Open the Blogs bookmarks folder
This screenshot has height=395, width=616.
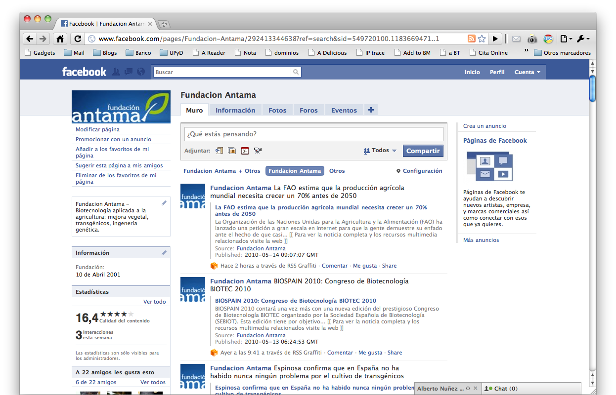(105, 53)
